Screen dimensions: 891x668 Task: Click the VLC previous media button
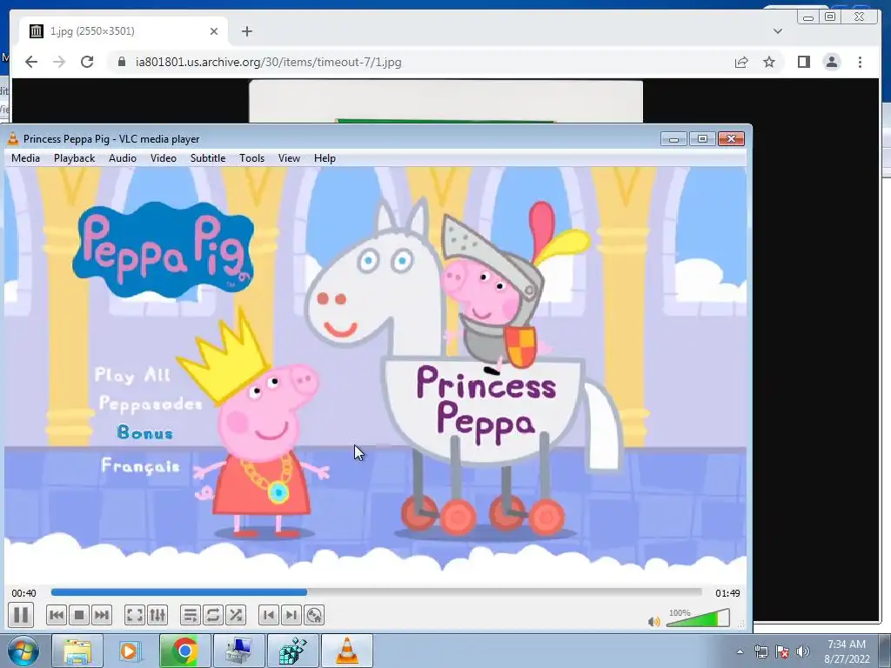tap(57, 615)
